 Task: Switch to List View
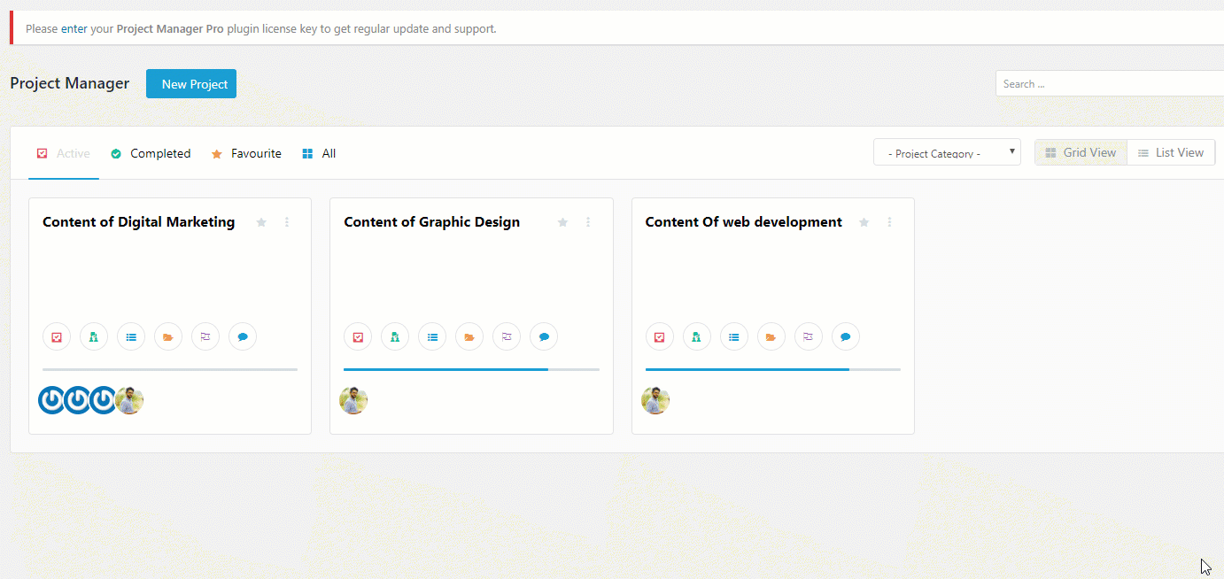(x=1171, y=152)
